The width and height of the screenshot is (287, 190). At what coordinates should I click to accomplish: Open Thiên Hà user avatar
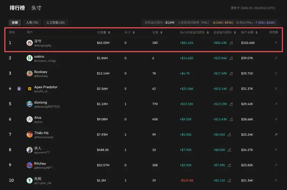tap(29, 135)
